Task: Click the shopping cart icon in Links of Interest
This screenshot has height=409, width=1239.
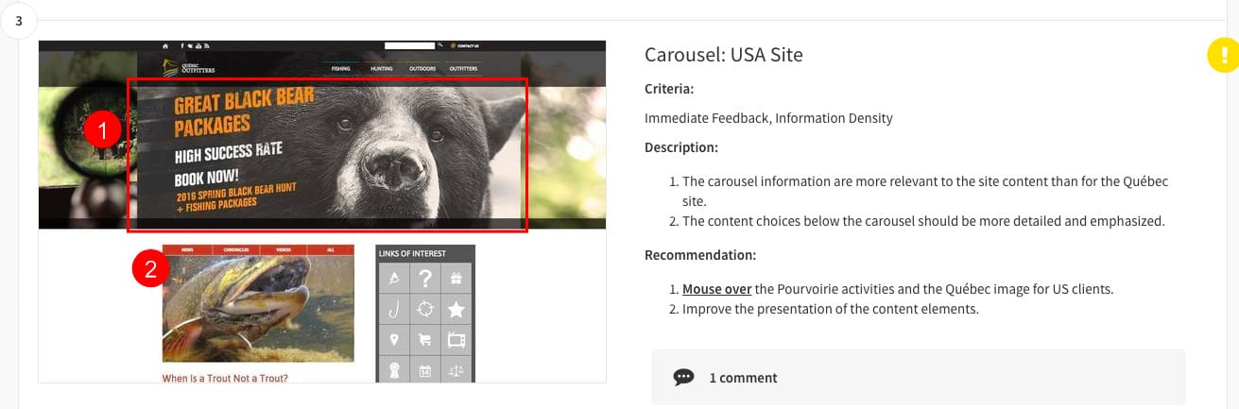Action: pyautogui.click(x=425, y=340)
